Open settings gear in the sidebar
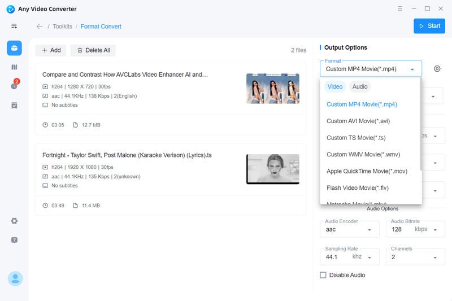The width and height of the screenshot is (452, 301). [14, 221]
